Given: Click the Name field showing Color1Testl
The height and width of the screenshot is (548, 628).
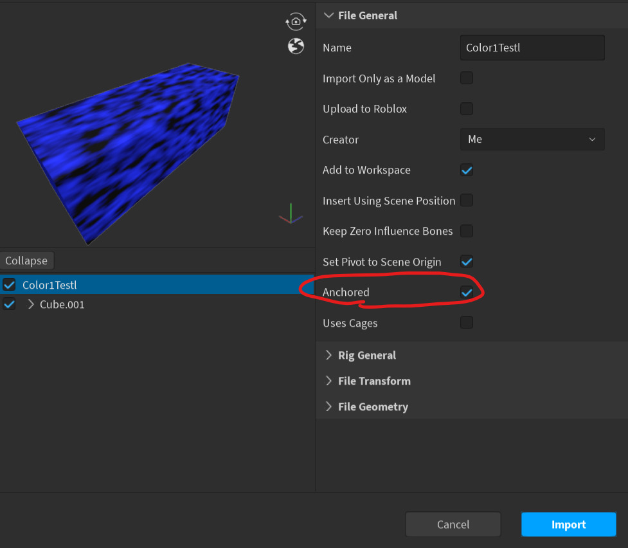Looking at the screenshot, I should coord(532,47).
